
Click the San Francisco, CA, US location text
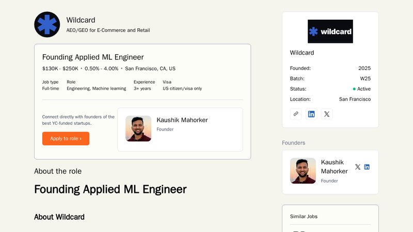(150, 69)
